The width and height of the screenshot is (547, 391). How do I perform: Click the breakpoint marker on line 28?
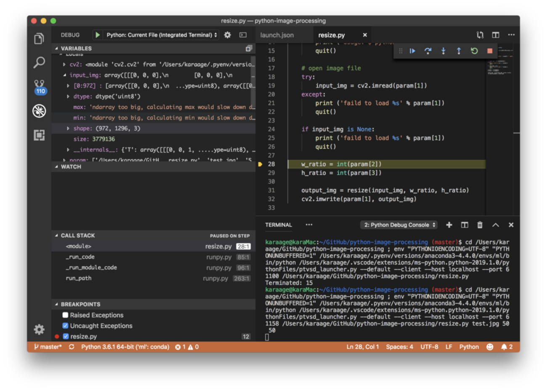coord(260,164)
